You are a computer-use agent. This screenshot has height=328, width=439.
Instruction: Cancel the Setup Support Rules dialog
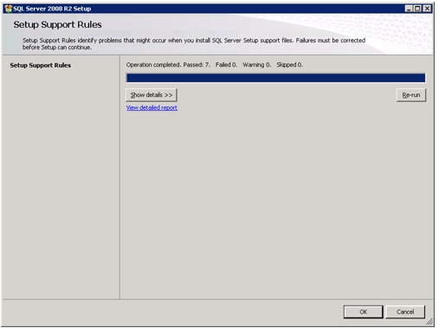(x=405, y=312)
